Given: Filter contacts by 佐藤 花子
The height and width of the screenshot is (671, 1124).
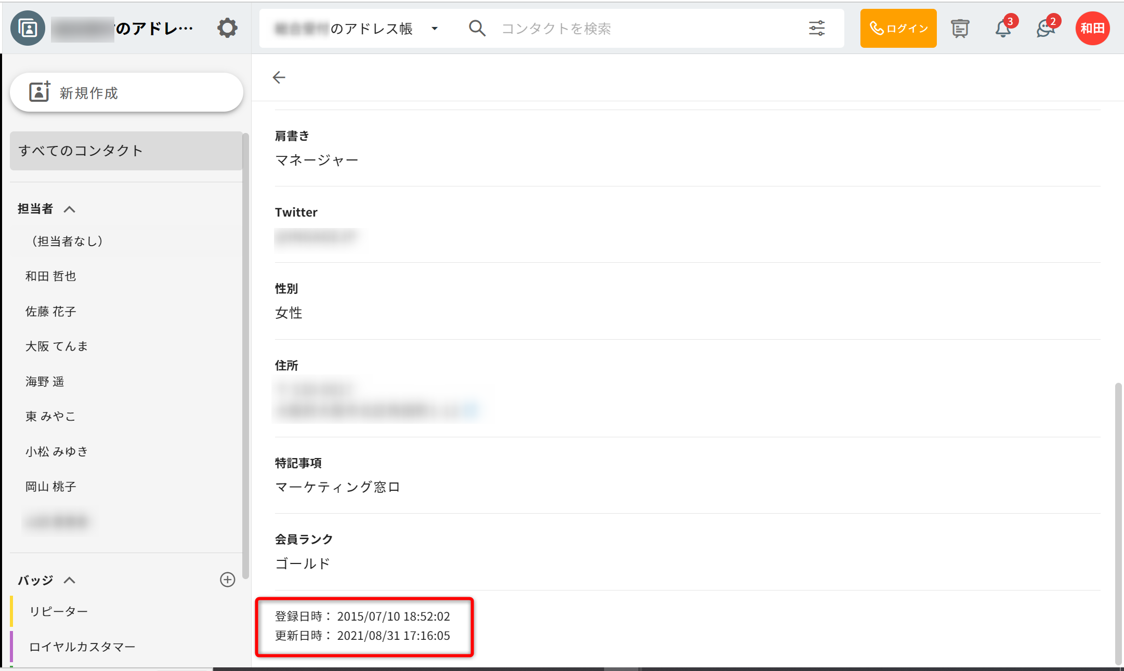Looking at the screenshot, I should coord(51,311).
